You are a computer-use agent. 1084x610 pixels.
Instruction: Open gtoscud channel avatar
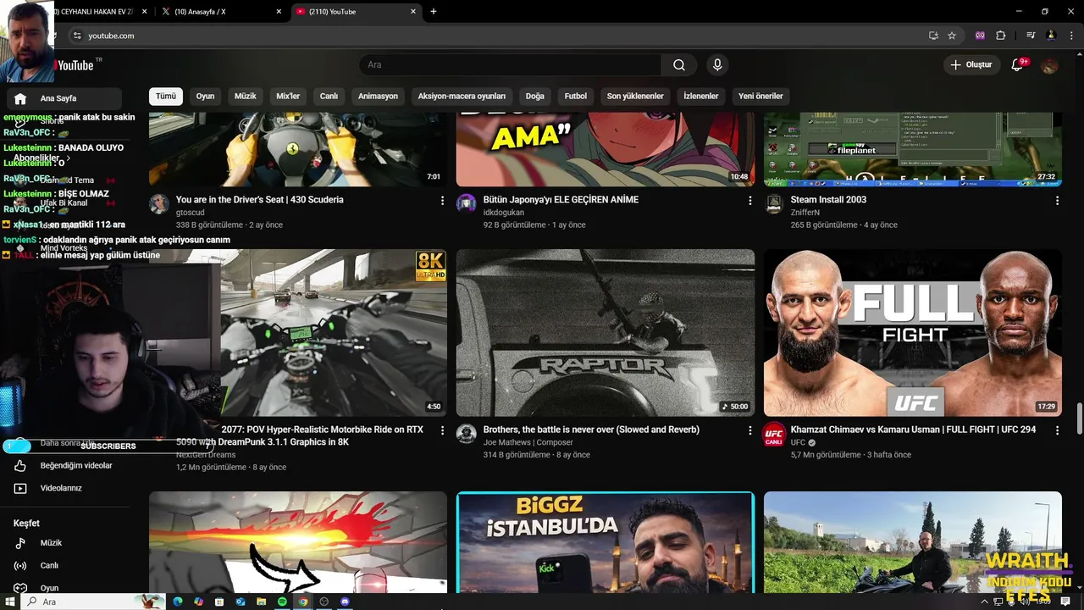[159, 203]
